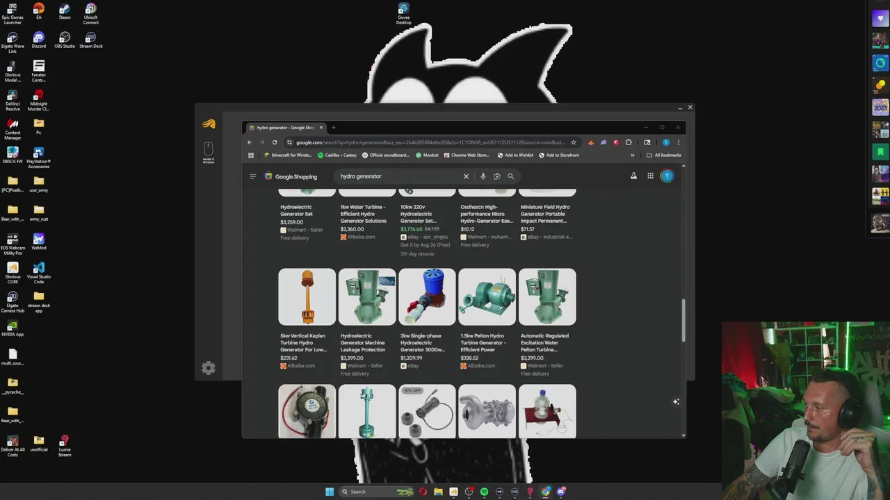Open File Explorer from taskbar
This screenshot has width=890, height=500.
point(438,492)
